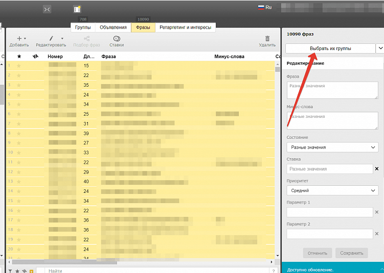Image resolution: width=384 pixels, height=273 pixels.
Task: Star the phrase in row 8
Action: [19, 134]
